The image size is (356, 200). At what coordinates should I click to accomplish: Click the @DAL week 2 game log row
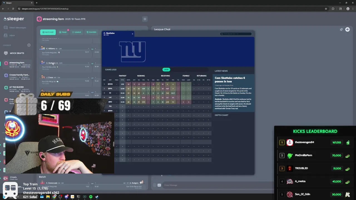pyautogui.click(x=157, y=89)
